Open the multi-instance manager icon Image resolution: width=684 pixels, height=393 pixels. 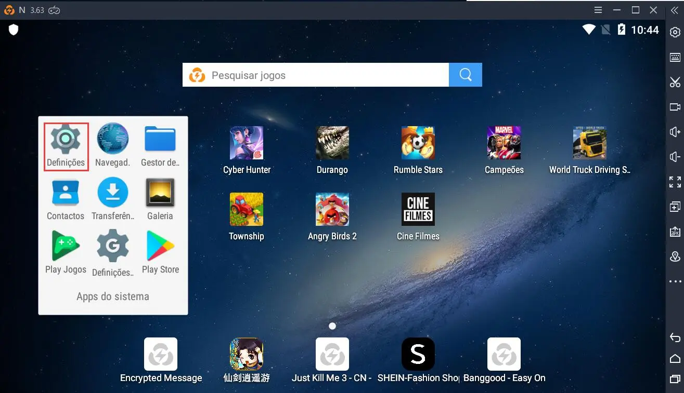pos(675,207)
